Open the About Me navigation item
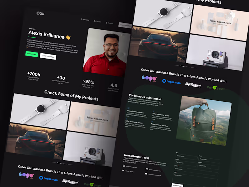Screen dimensions: 249x187 85,20
